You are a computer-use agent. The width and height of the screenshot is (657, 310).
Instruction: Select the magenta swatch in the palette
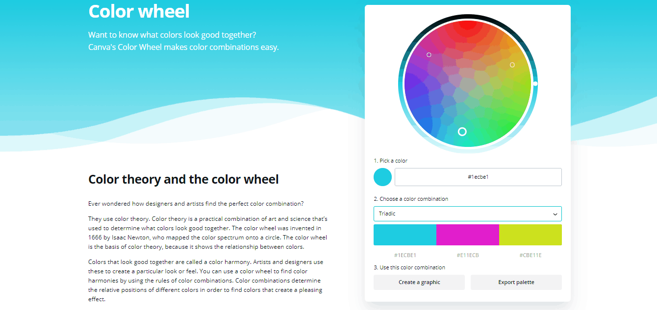pos(467,235)
